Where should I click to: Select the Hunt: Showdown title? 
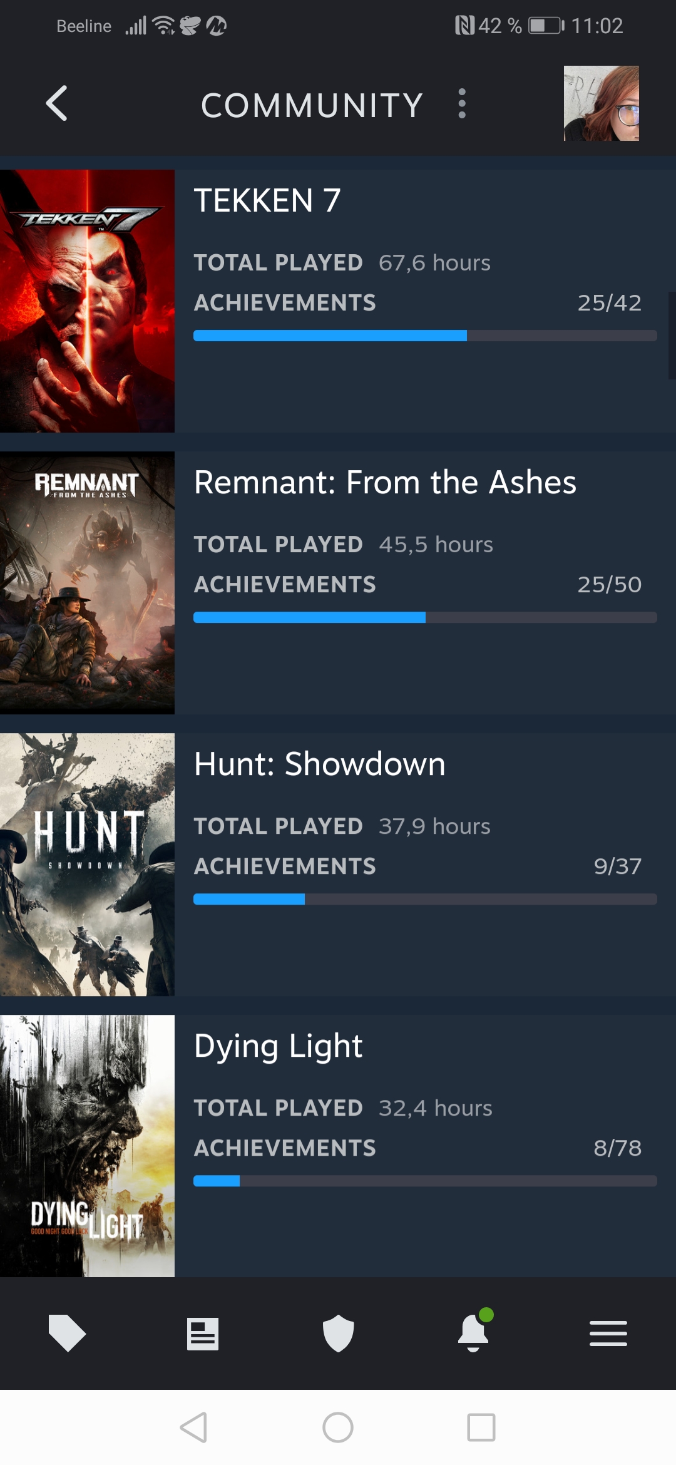(x=319, y=764)
